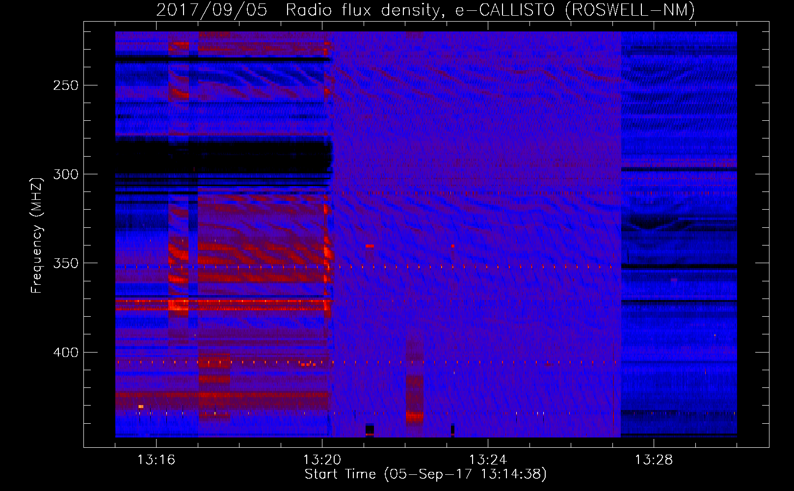The height and width of the screenshot is (491, 794).
Task: Click the plot title mentioning e-CALLISTO (ROSWELL-NM)
Action: [x=425, y=10]
